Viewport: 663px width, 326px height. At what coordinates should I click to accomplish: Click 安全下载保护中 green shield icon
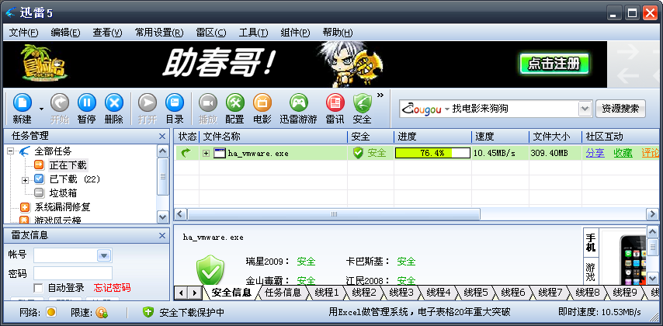(x=148, y=313)
